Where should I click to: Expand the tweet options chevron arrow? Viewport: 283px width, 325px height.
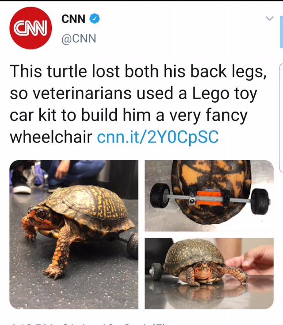(270, 19)
